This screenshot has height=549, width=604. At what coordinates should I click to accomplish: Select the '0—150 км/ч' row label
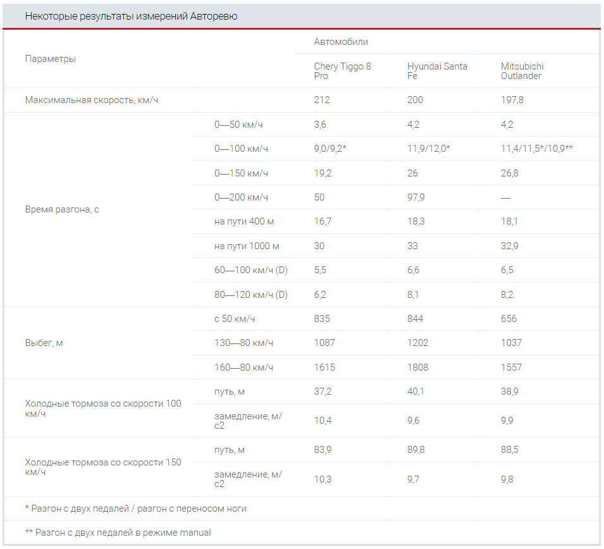pos(241,173)
